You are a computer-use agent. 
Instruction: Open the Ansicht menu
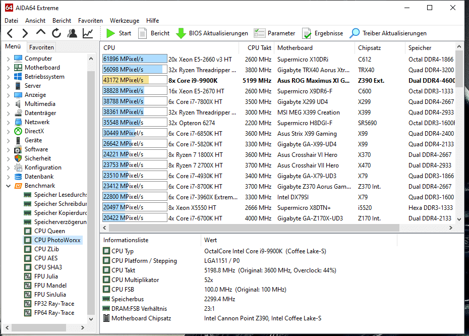(x=35, y=21)
